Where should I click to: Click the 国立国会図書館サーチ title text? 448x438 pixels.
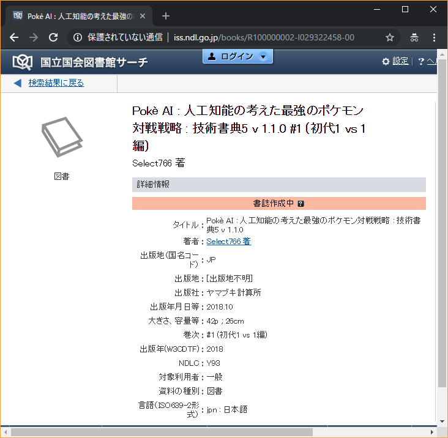click(94, 62)
